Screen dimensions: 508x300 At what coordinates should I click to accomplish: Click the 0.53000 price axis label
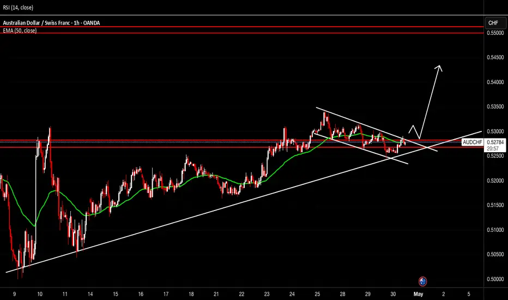[x=495, y=131]
